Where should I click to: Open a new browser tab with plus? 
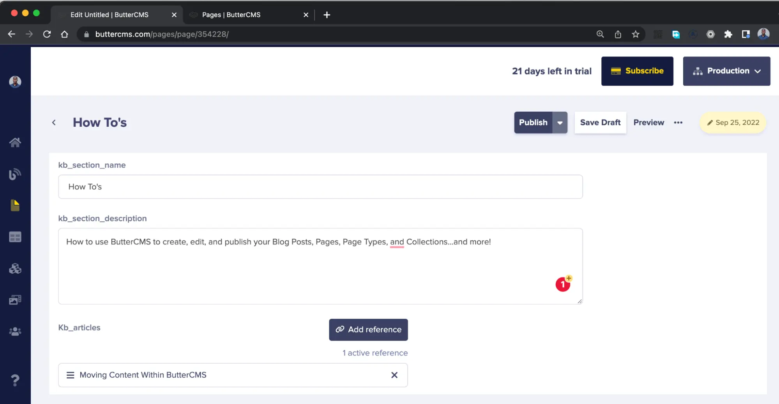click(327, 15)
